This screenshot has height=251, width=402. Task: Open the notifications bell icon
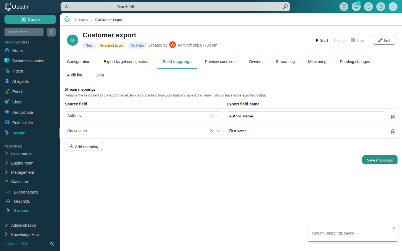point(368,7)
